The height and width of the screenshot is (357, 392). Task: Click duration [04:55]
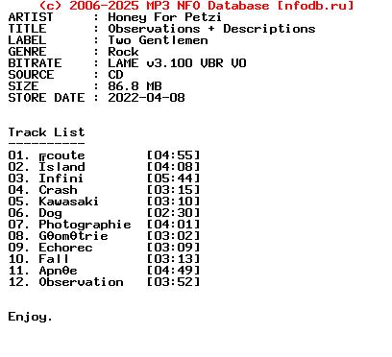[x=173, y=155]
